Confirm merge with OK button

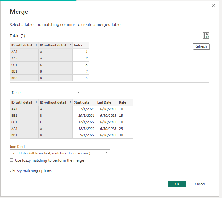[177, 184]
